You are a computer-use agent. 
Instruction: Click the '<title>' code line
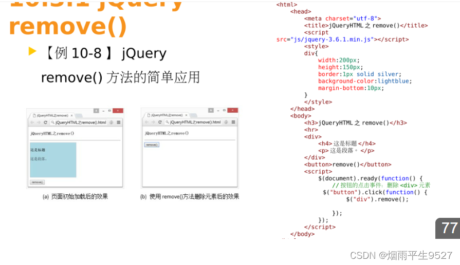[x=366, y=26]
